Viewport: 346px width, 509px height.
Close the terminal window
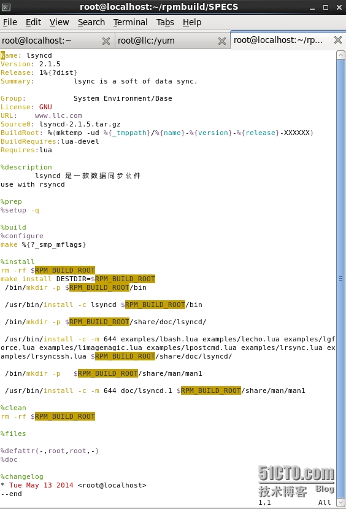[x=339, y=7]
